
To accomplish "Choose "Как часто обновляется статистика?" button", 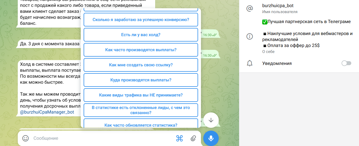I will [141, 125].
